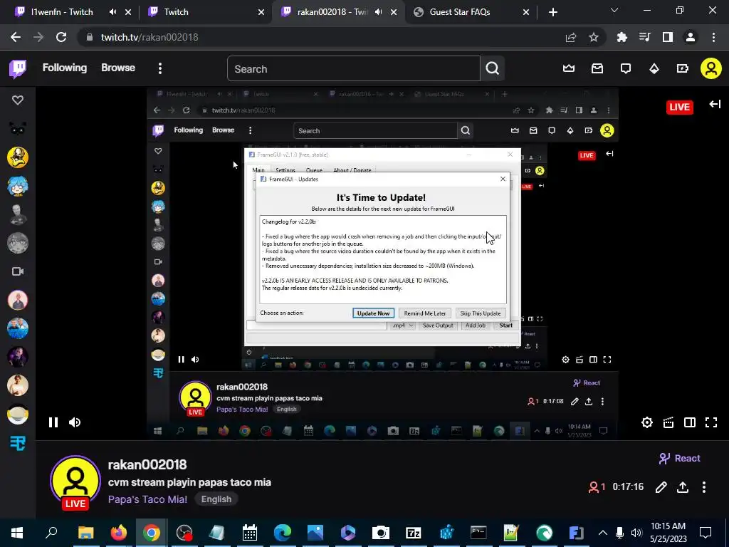Viewport: 729px width, 547px height.
Task: Open the volume control in system tray
Action: (636, 533)
